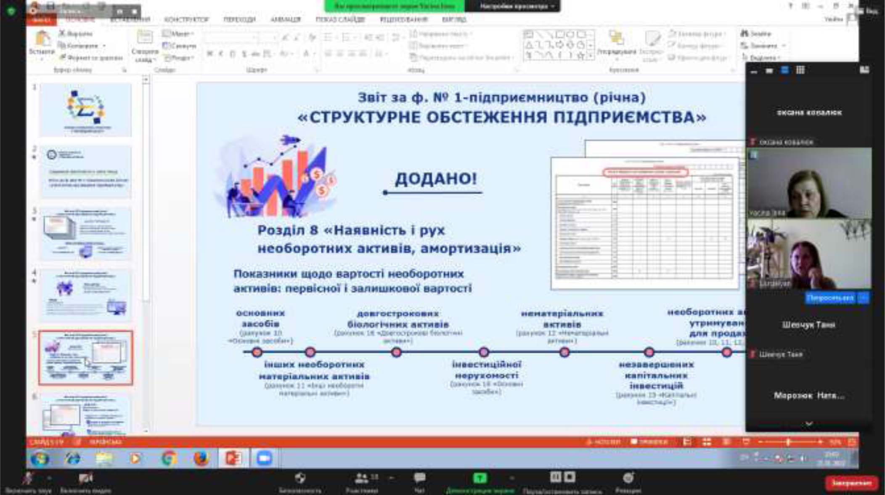
Task: Switch Zoom video panel to grid view
Action: point(800,70)
